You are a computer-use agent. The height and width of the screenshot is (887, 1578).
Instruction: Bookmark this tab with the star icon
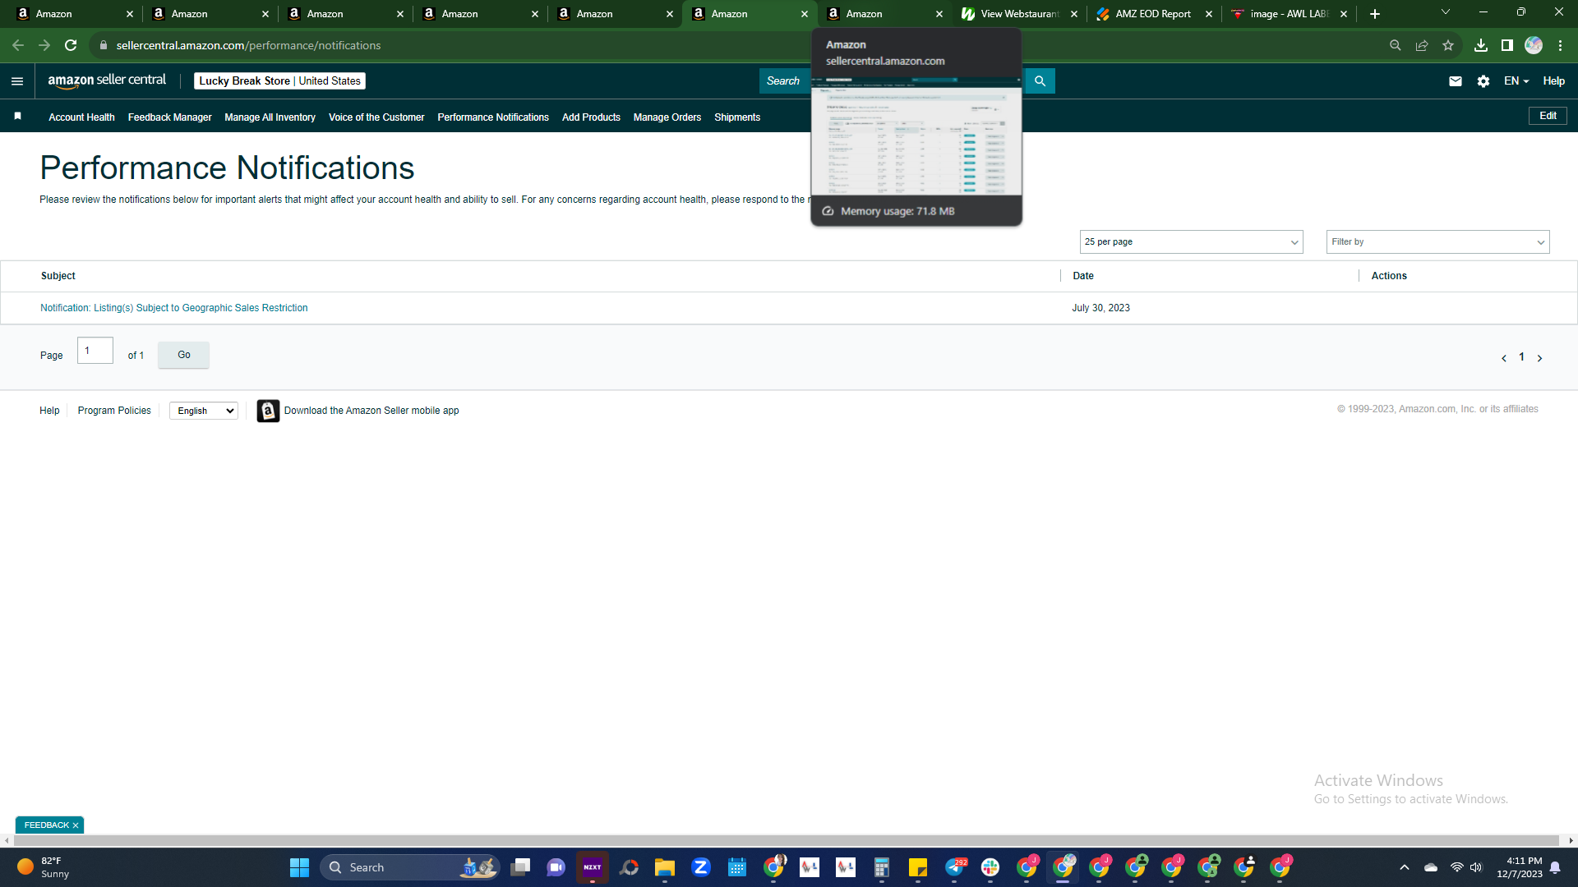[1448, 45]
